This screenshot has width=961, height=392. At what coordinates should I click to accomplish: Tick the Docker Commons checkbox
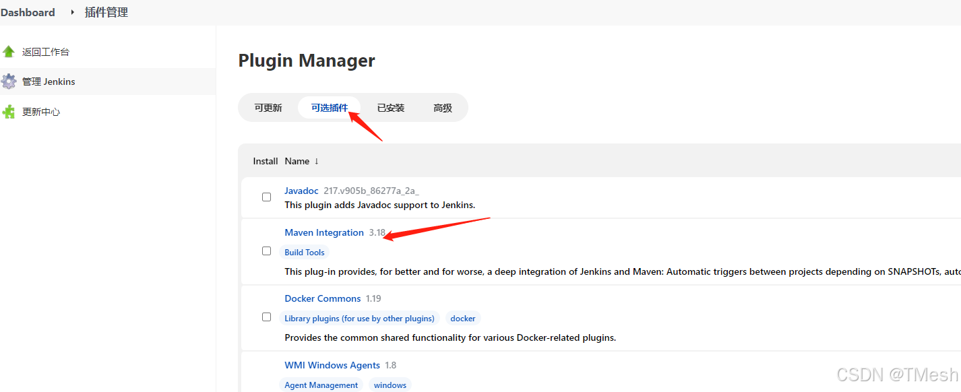click(266, 317)
